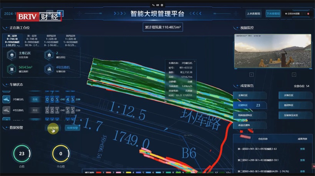315x176 pixels.
Task: Show the next video monitoring feed
Action: point(294,75)
